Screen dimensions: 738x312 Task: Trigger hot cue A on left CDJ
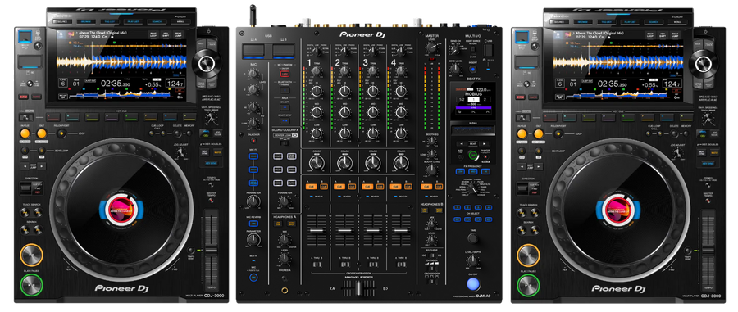pyautogui.click(x=52, y=117)
